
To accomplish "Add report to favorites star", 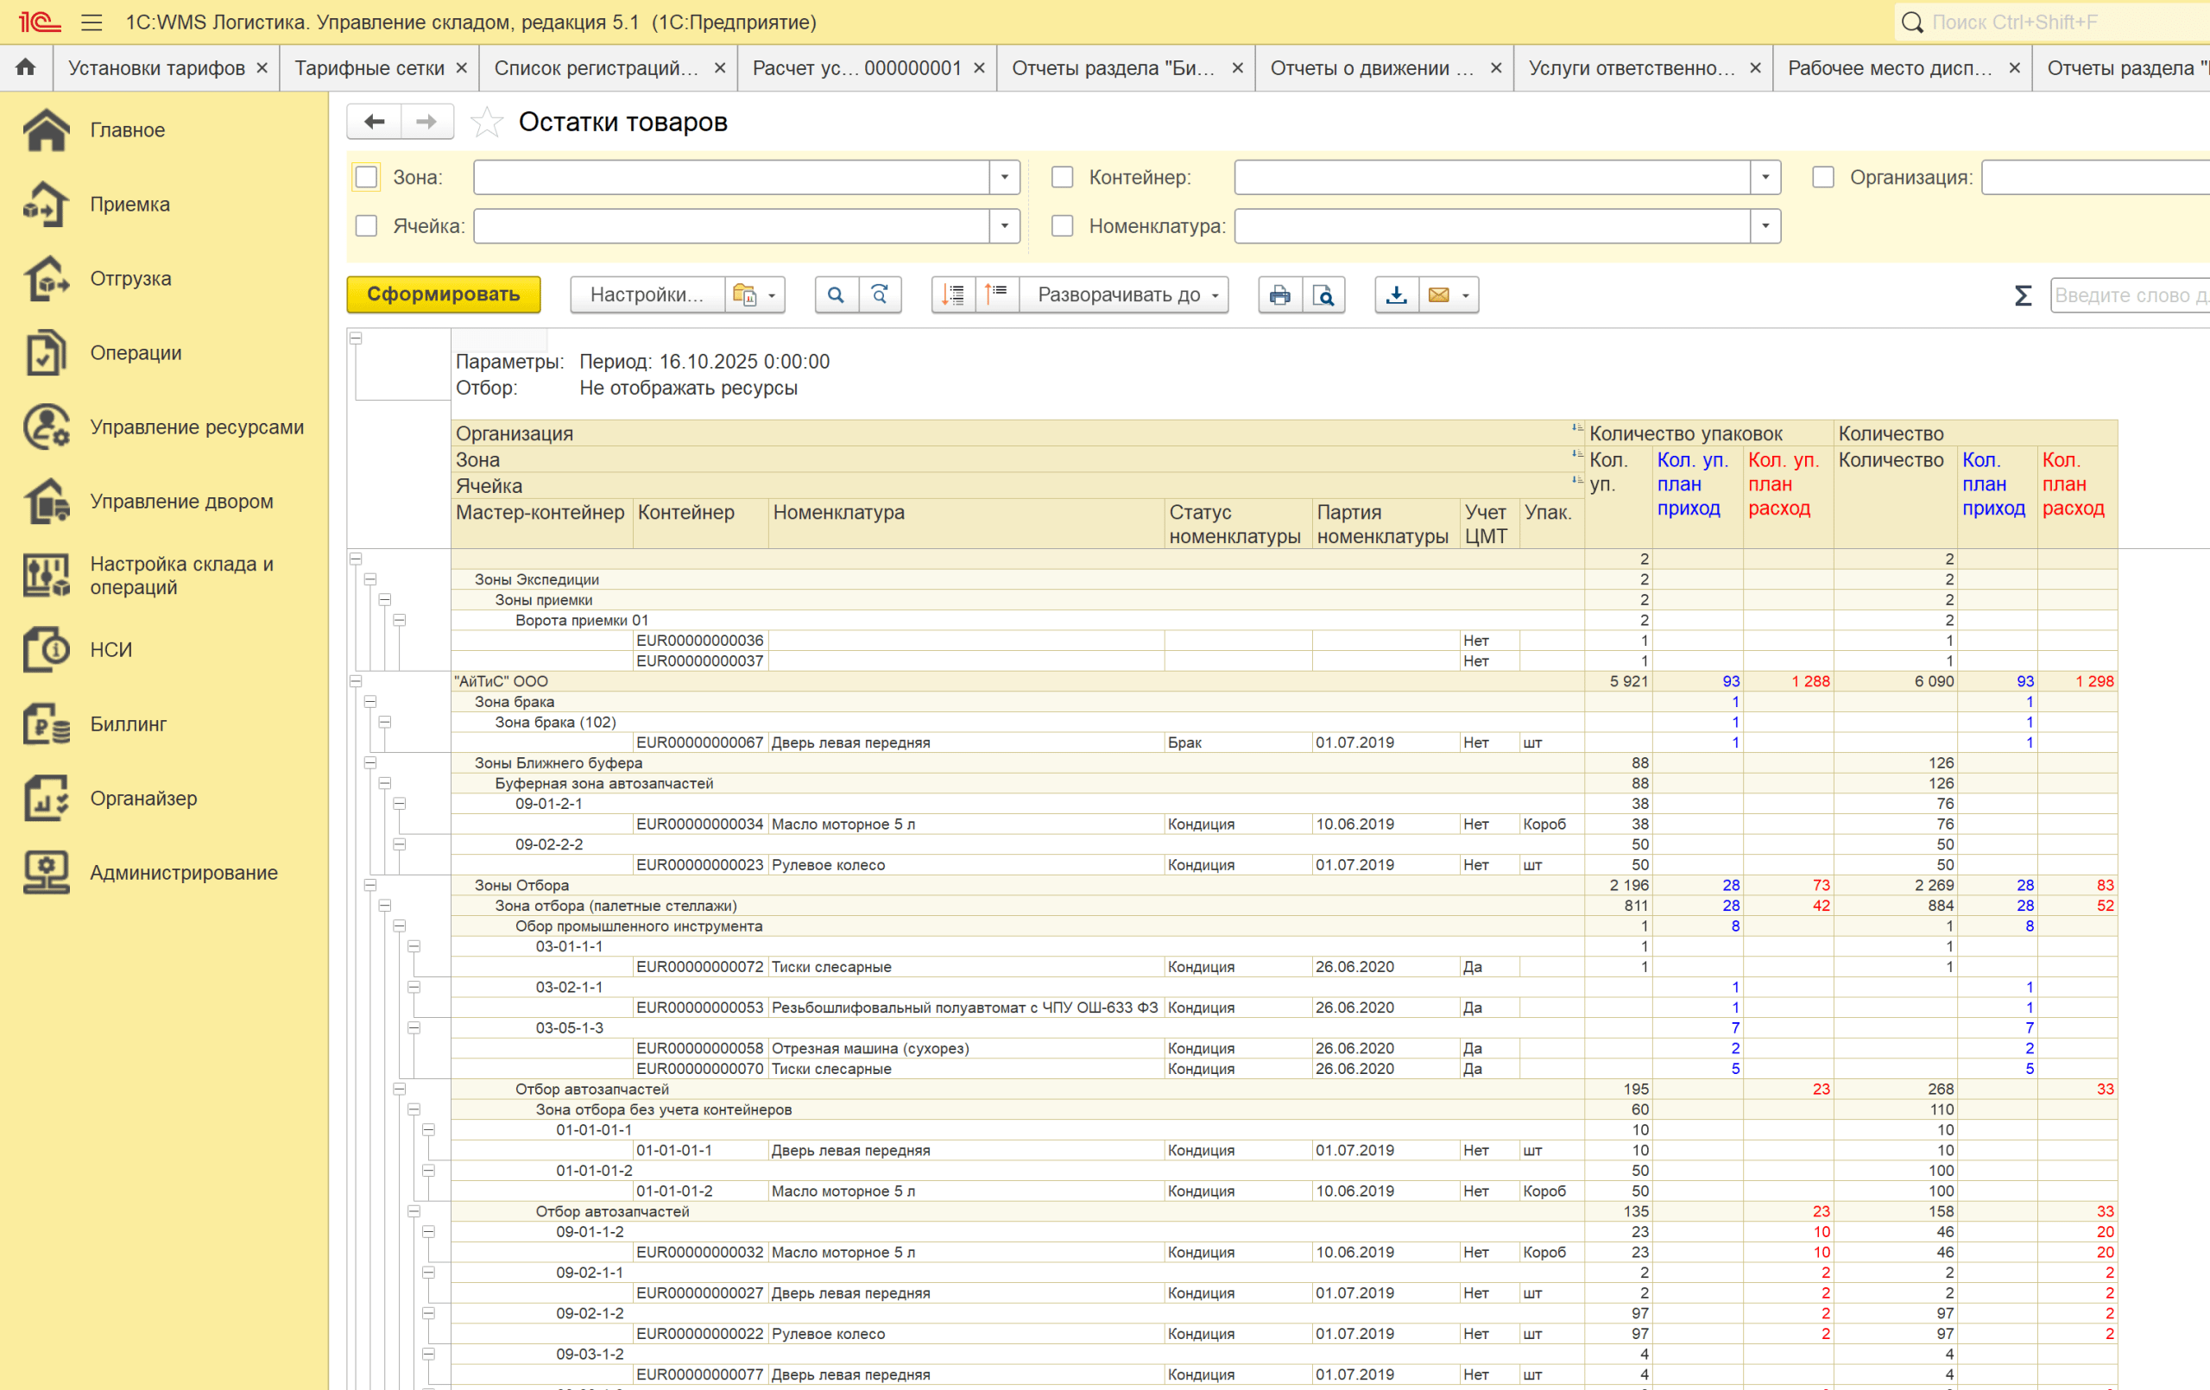I will click(x=486, y=122).
